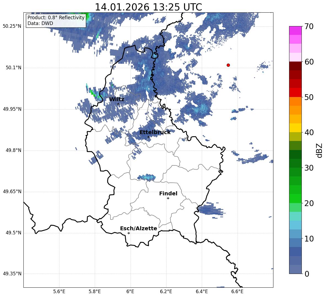Click the 6.4°E longitude label
The width and height of the screenshot is (326, 297).
coord(202,292)
